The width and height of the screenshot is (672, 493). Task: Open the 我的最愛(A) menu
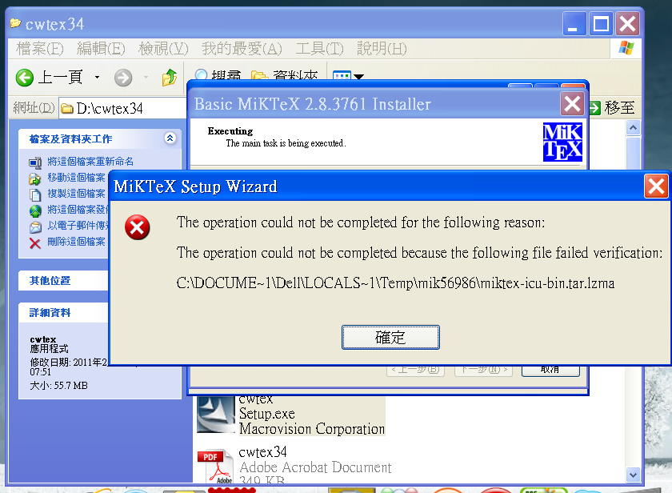[x=242, y=49]
